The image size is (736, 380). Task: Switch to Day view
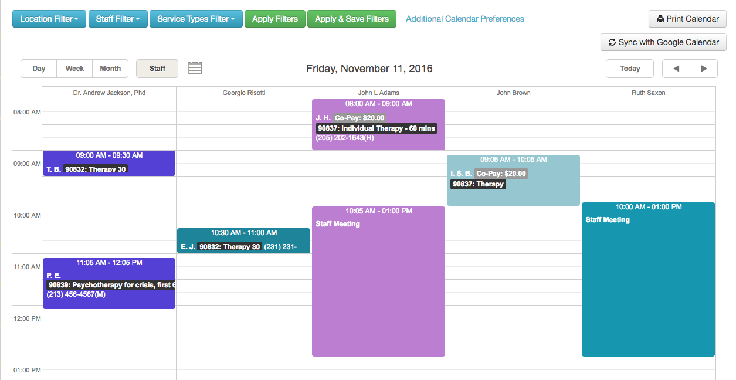(39, 69)
